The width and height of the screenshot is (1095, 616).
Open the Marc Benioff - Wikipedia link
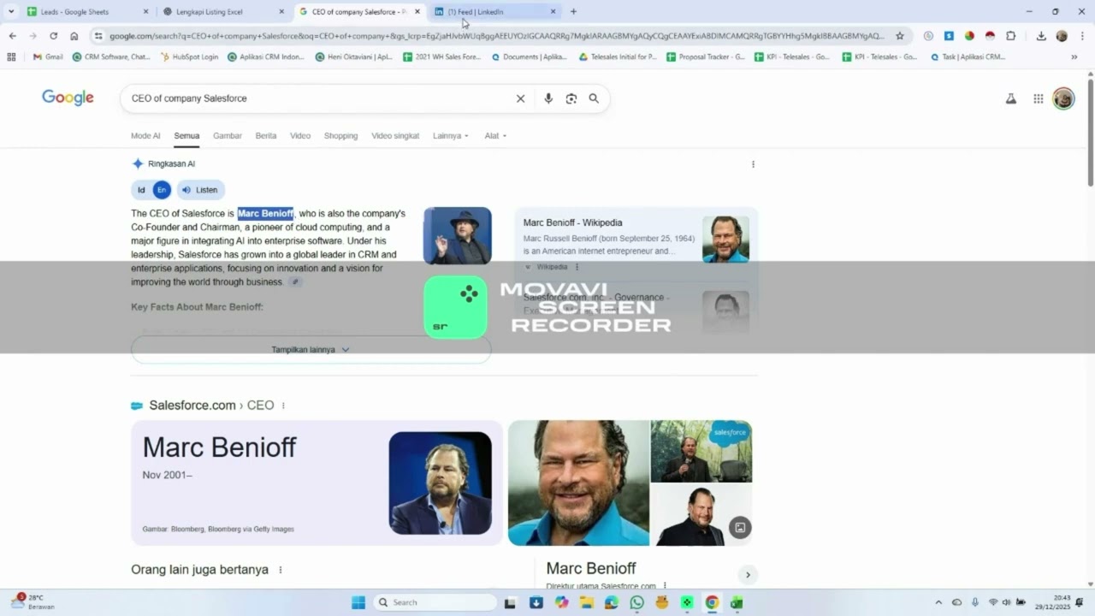coord(572,222)
